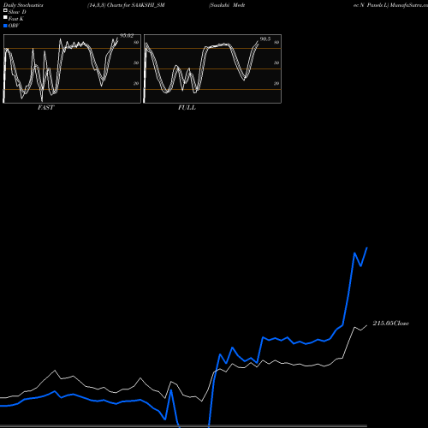
Task: Click the 50 axis label in FAST chart
Action: [x=136, y=62]
